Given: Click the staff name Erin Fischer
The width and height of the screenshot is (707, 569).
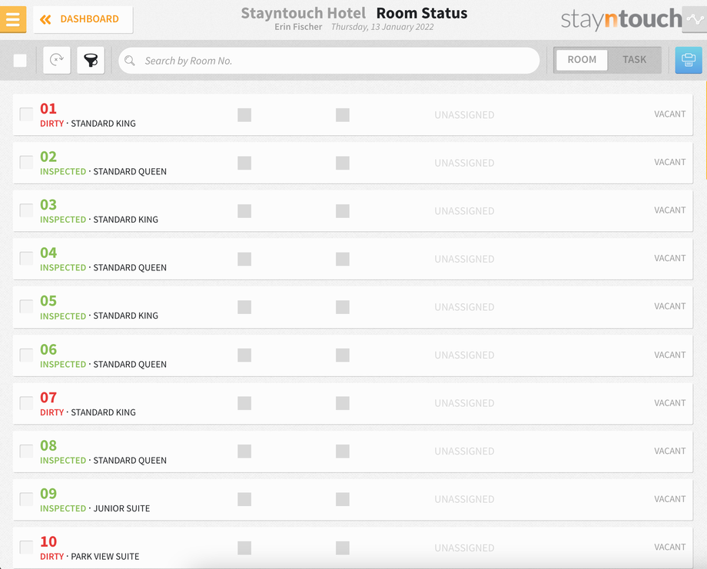Looking at the screenshot, I should pyautogui.click(x=298, y=27).
